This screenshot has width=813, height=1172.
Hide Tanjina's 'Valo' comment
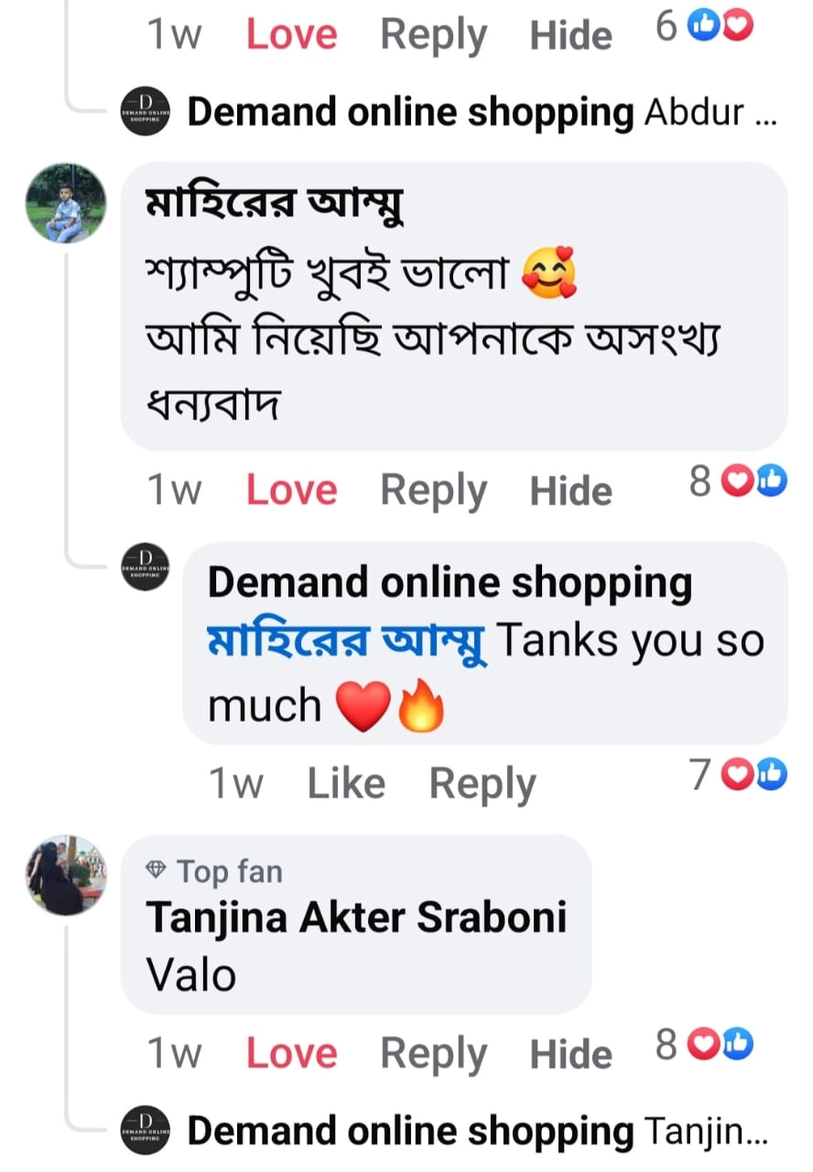pyautogui.click(x=570, y=1054)
